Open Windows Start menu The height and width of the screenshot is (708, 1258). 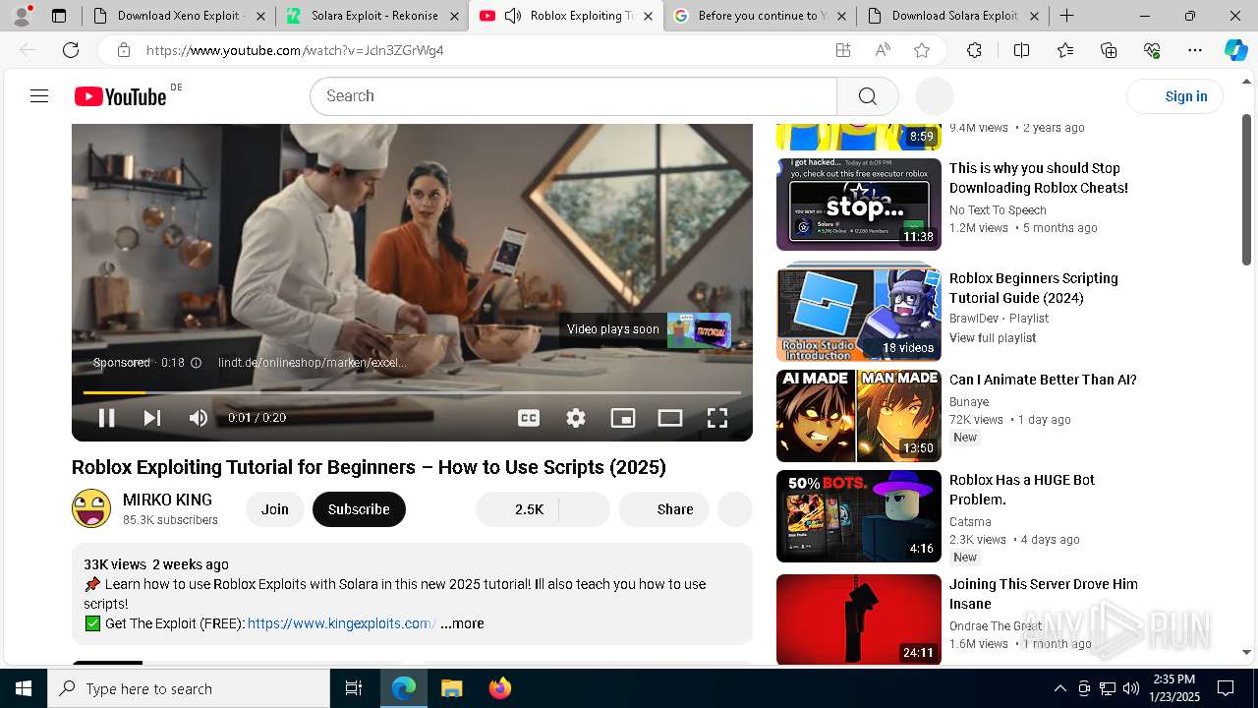click(x=24, y=688)
